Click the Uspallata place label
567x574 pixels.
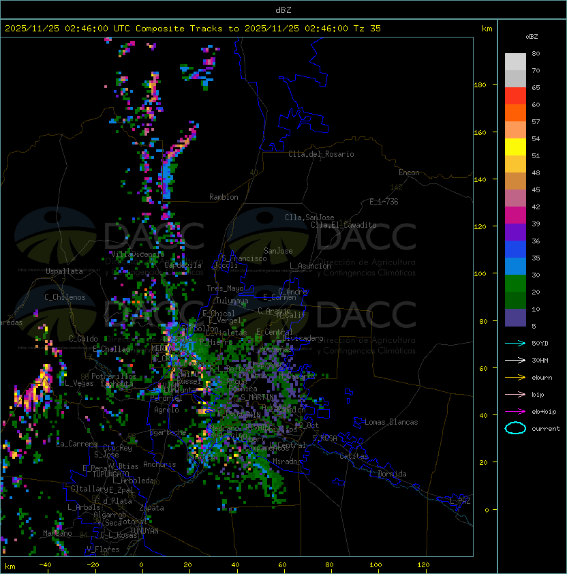(64, 271)
